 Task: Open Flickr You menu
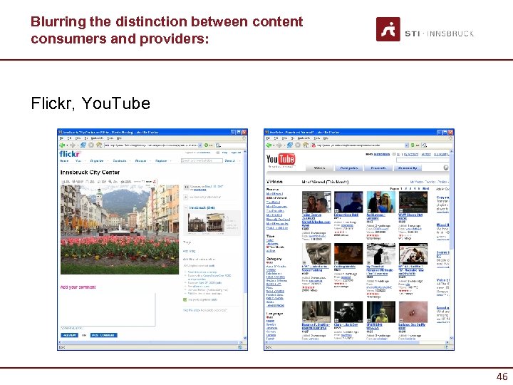point(80,161)
